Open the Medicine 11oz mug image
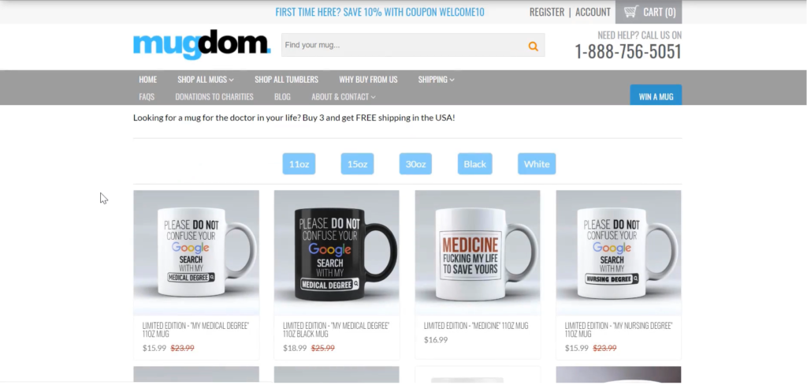The width and height of the screenshot is (807, 385). 478,252
